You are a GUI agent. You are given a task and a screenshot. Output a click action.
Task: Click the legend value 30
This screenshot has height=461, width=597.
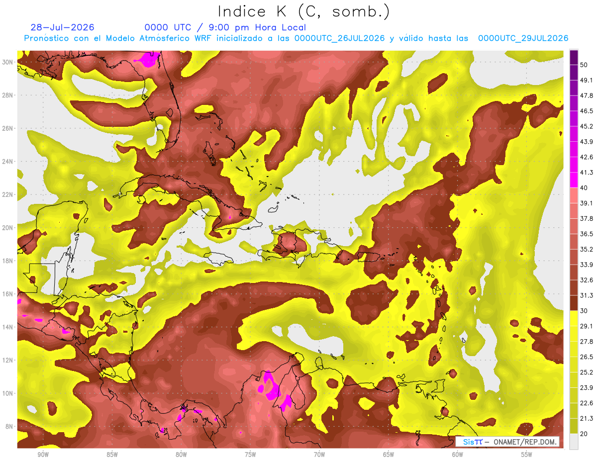point(585,311)
